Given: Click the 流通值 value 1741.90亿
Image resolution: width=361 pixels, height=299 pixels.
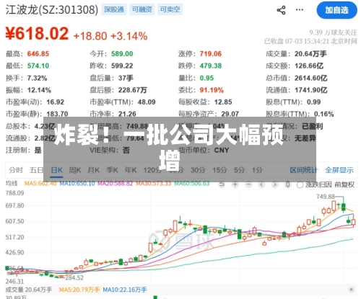Looking at the screenshot, I should (311, 90).
